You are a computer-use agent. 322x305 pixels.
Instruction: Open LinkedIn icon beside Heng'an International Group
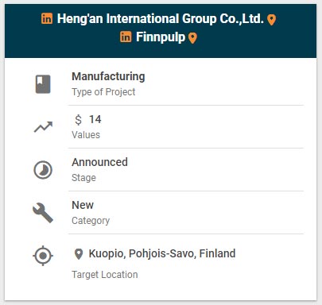pyautogui.click(x=47, y=18)
